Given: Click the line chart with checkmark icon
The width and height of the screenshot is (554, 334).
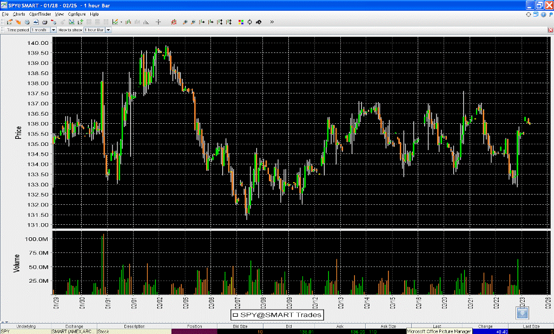Looking at the screenshot, I should point(115,22).
